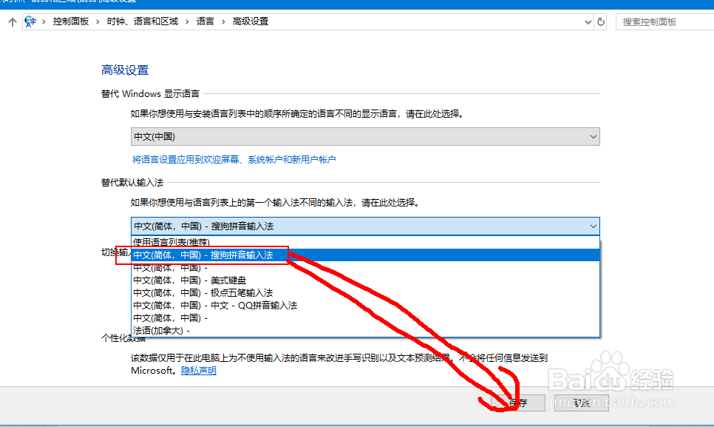Expand the address bar dropdown arrow
The width and height of the screenshot is (714, 427).
[x=588, y=21]
